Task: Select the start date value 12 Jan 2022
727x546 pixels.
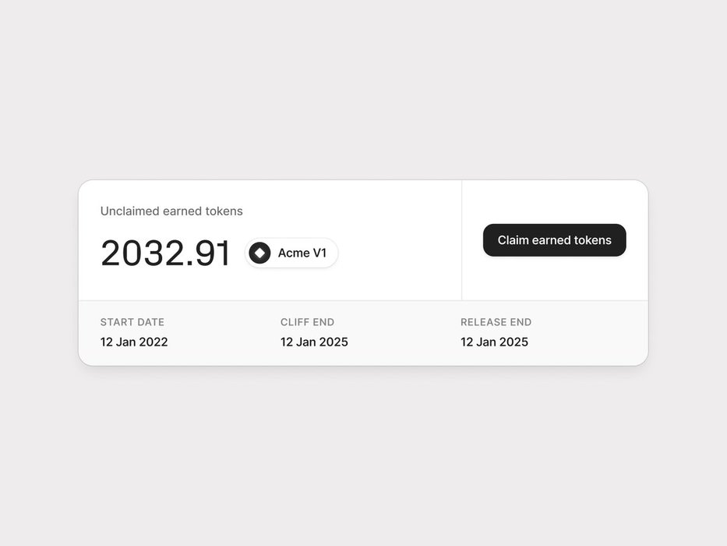Action: pyautogui.click(x=134, y=342)
